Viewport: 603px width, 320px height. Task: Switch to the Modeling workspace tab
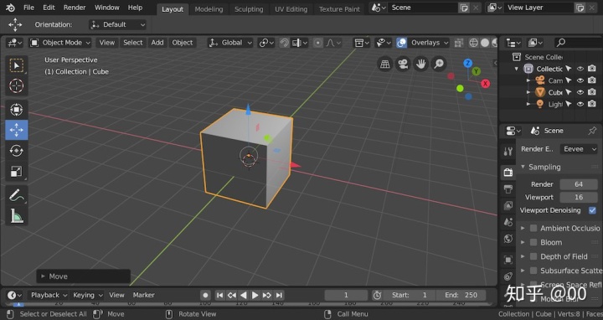pos(209,9)
